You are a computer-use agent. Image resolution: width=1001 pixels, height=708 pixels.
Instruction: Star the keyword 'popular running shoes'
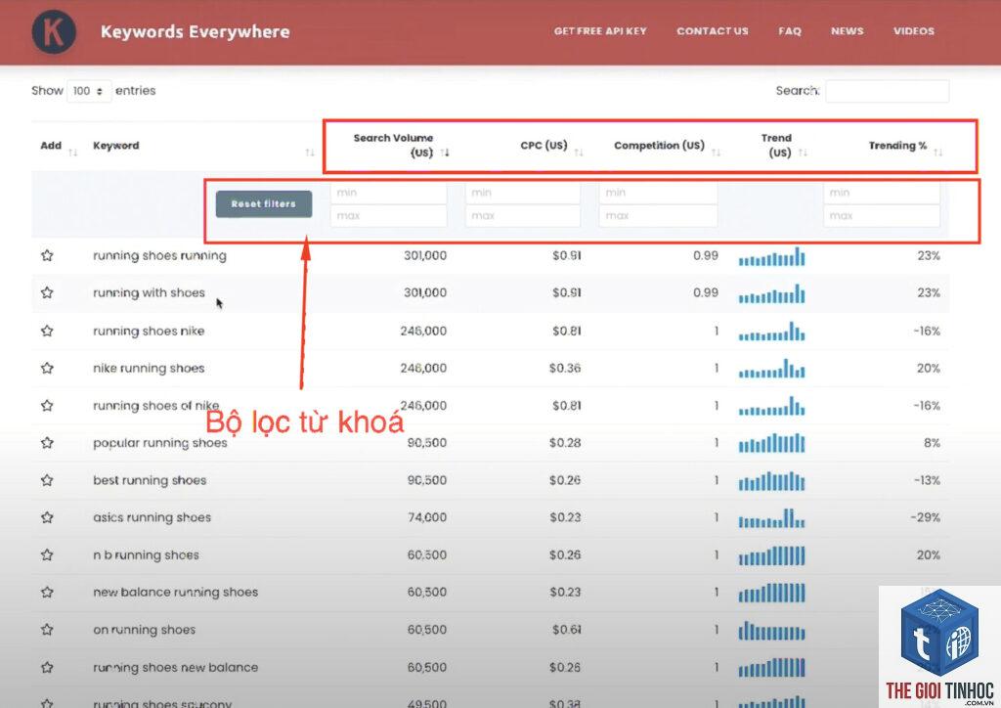(x=47, y=442)
